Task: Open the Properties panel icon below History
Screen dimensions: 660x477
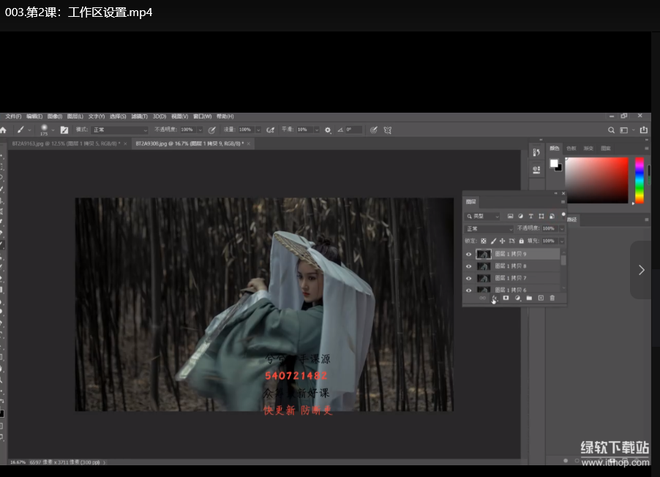Action: tap(536, 170)
